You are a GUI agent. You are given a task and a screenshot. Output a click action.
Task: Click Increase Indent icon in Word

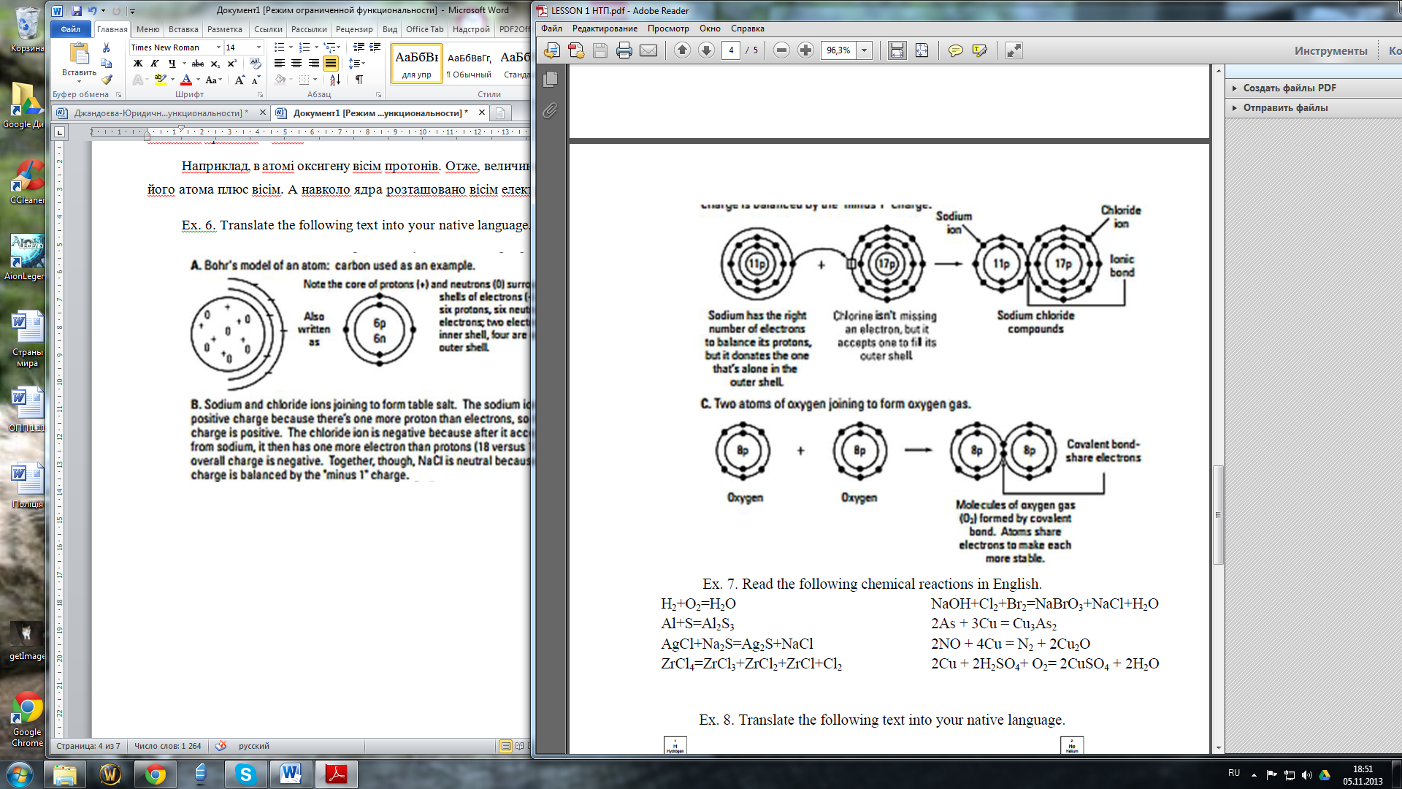(x=375, y=47)
